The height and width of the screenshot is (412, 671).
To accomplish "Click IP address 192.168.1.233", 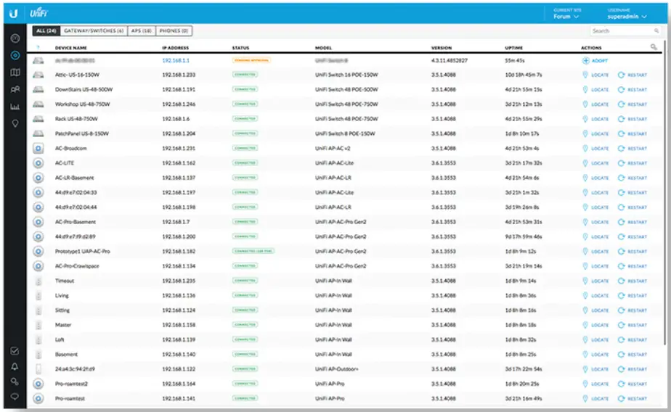I will click(179, 75).
